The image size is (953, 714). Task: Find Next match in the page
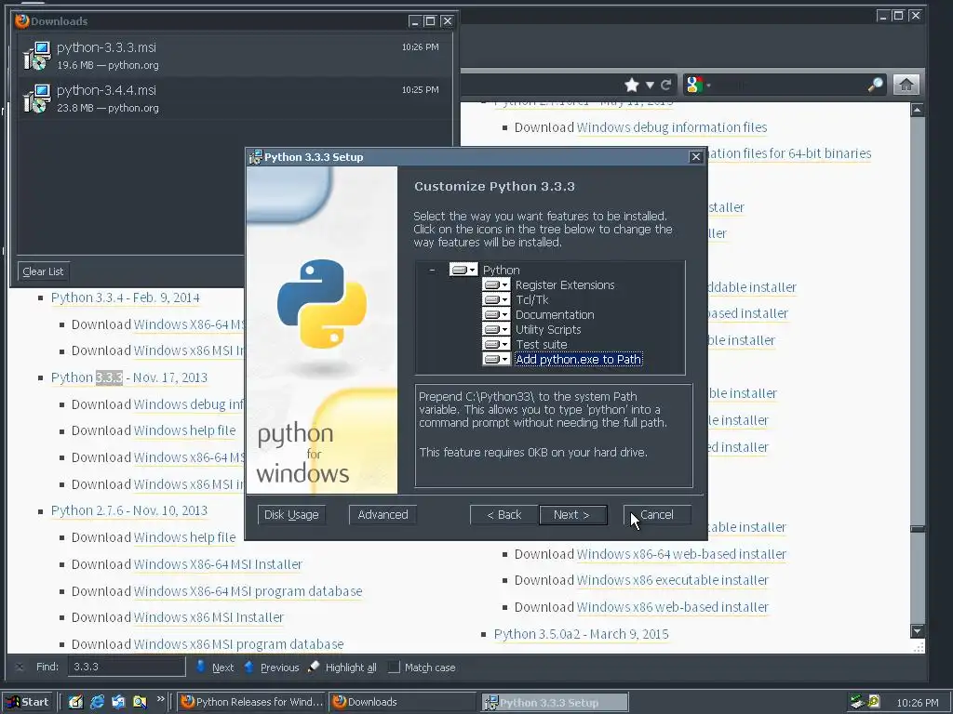215,667
